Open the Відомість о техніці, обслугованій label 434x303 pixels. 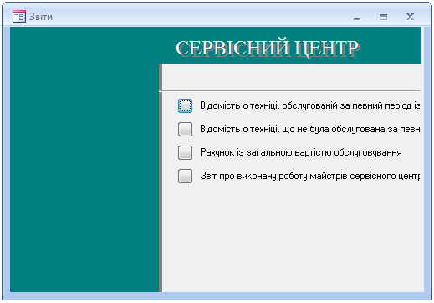coord(309,105)
